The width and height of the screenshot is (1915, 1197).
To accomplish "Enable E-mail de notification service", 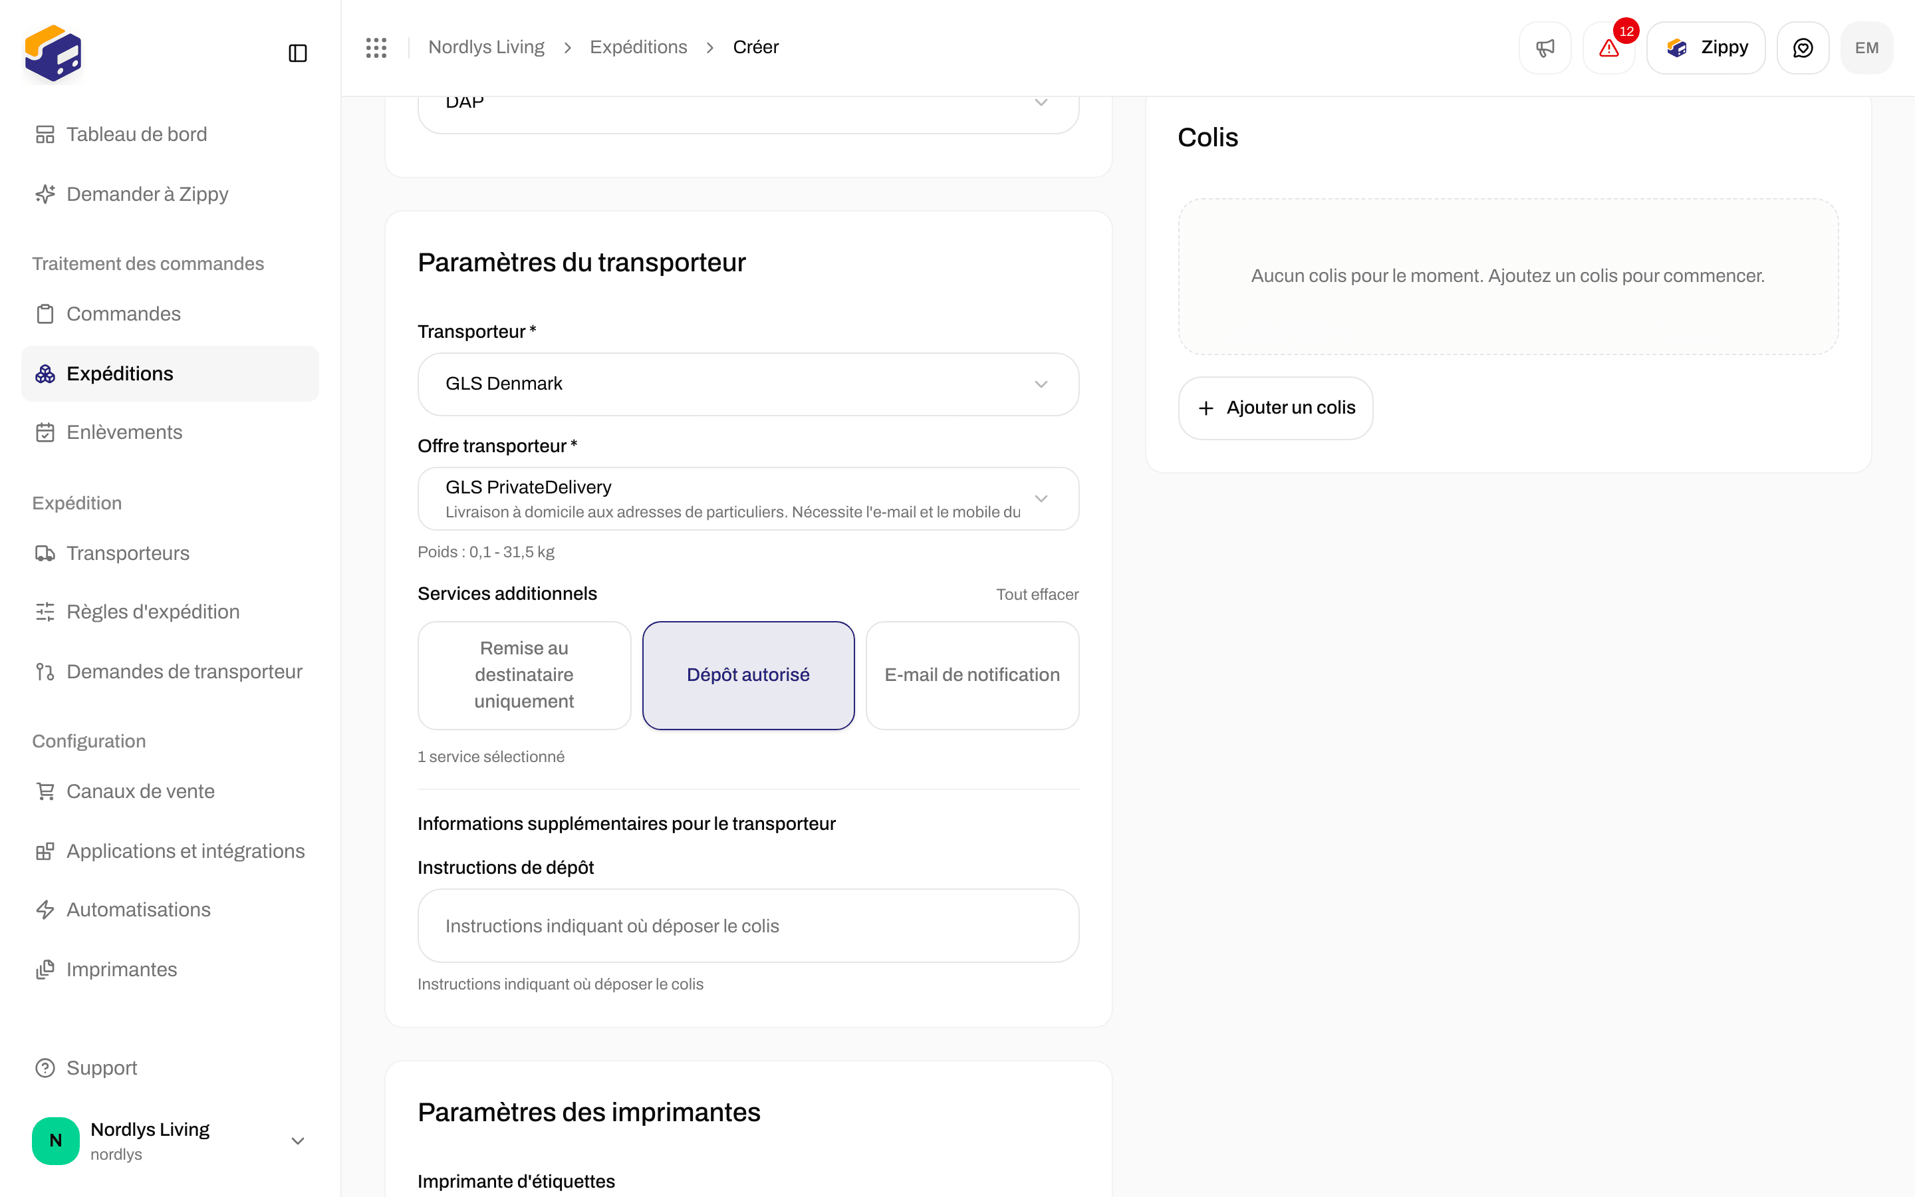I will pyautogui.click(x=973, y=675).
